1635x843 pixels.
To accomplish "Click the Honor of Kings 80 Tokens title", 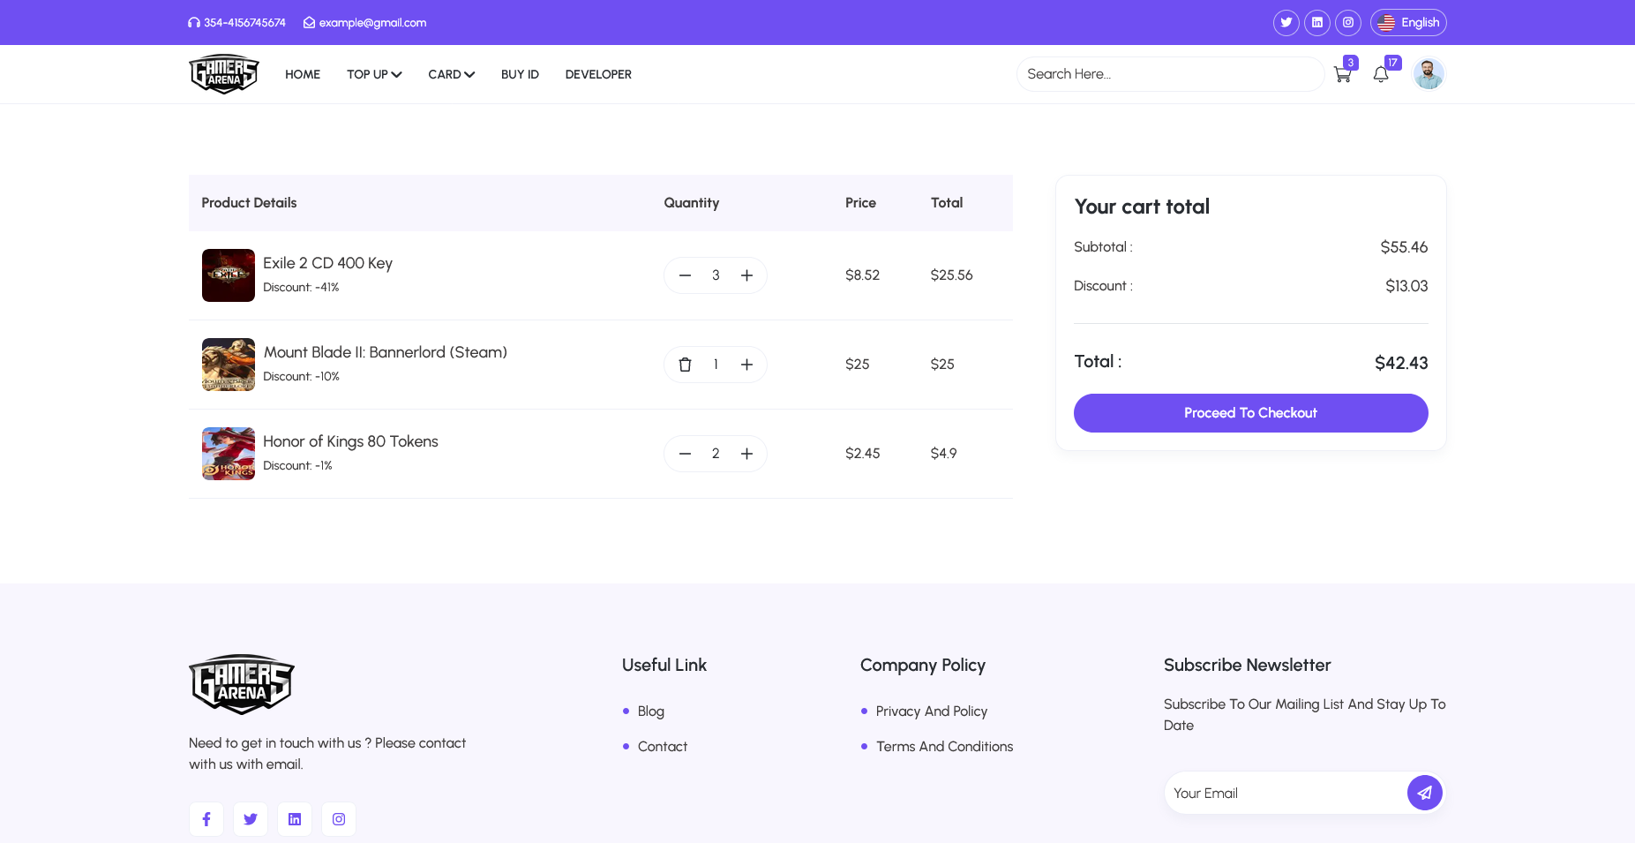I will click(x=350, y=441).
